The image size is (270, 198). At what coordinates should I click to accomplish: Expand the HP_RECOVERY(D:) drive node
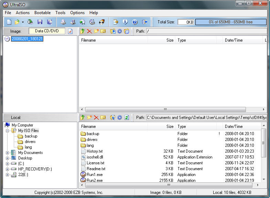click(x=8, y=169)
